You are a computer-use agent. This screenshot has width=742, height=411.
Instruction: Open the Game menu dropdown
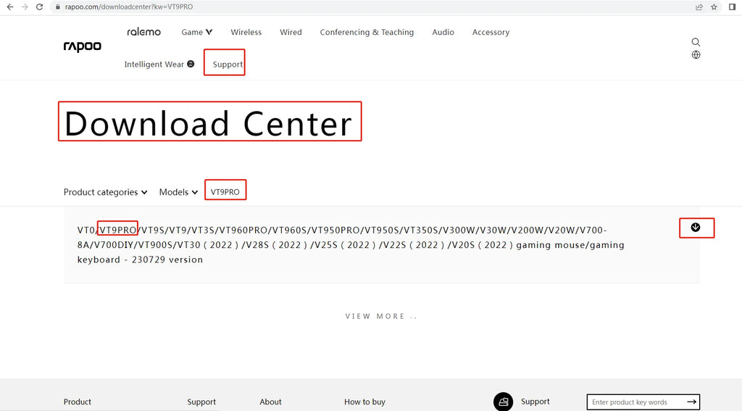[197, 32]
